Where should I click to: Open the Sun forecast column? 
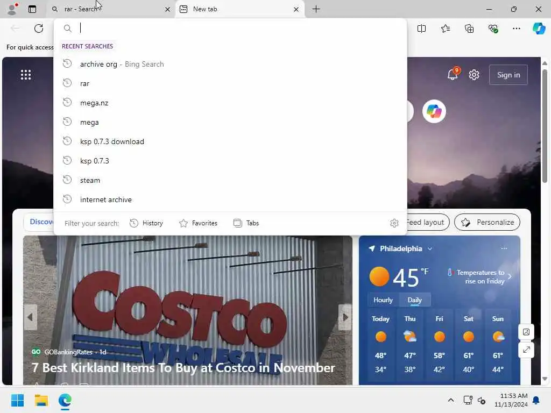[498, 344]
